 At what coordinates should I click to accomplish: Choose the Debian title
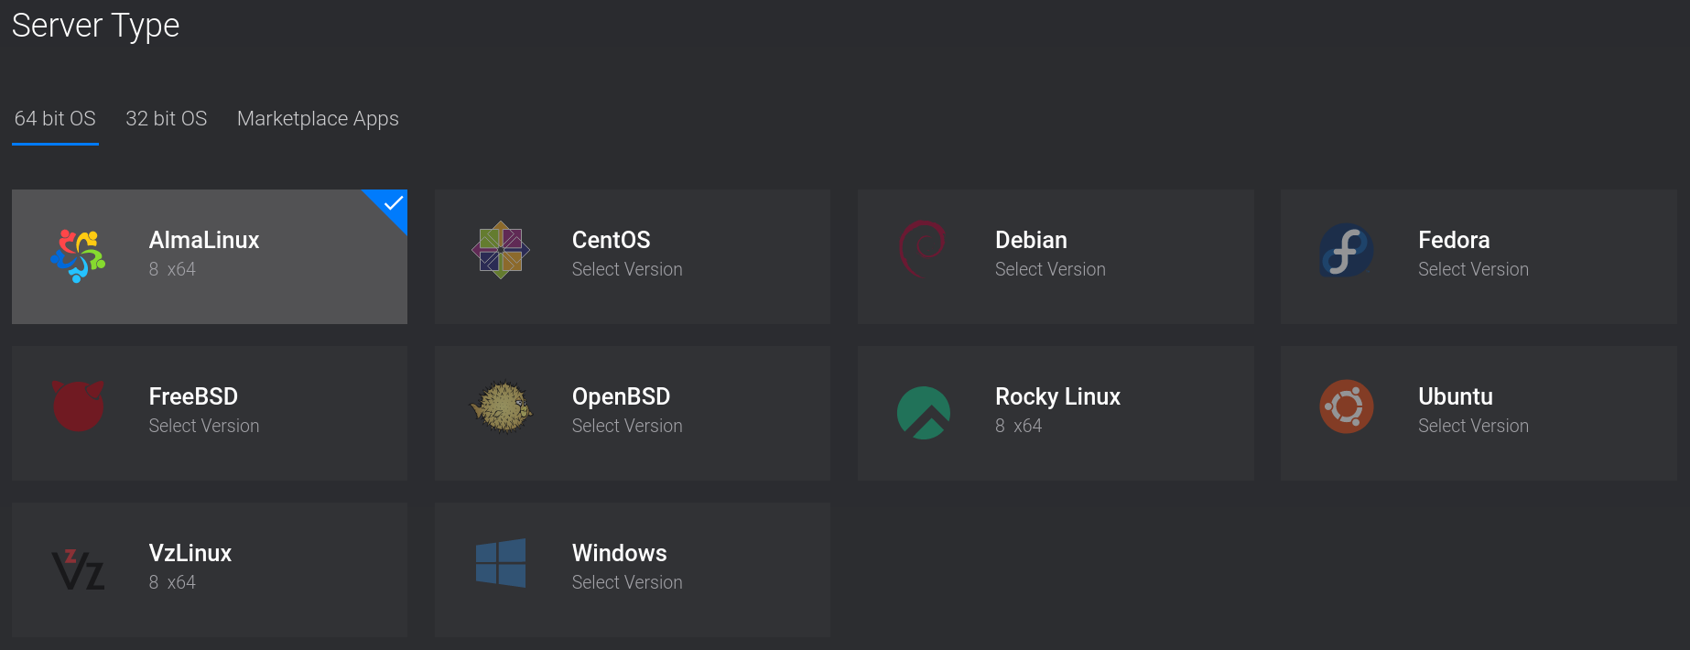[x=1031, y=240]
